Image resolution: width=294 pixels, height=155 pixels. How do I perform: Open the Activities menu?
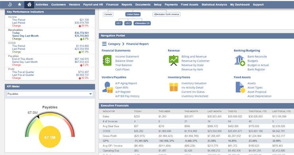42,4
